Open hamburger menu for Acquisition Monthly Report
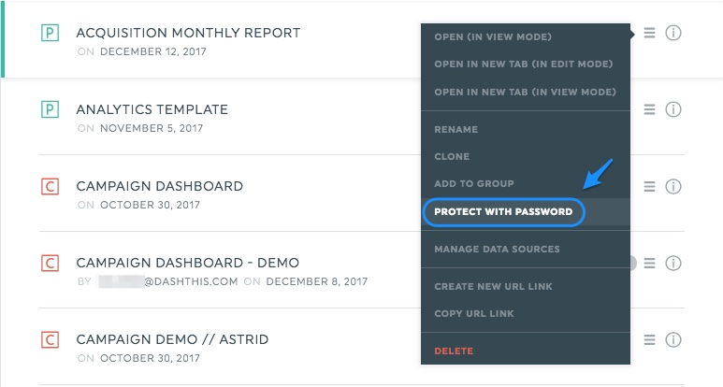 [x=649, y=33]
